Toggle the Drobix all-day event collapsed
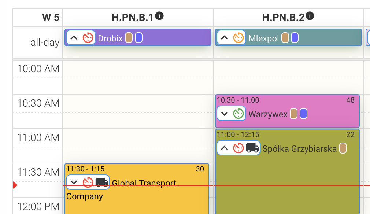This screenshot has height=214, width=370. [75, 37]
